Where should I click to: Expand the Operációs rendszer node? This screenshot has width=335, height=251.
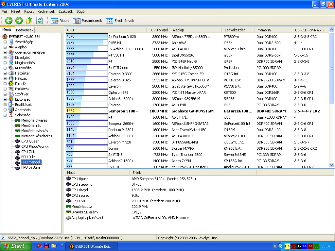[x=5, y=52]
